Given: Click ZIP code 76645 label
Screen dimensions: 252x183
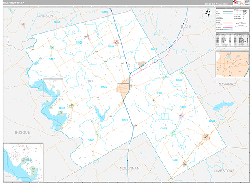Looking at the screenshot, I should coord(104,87).
